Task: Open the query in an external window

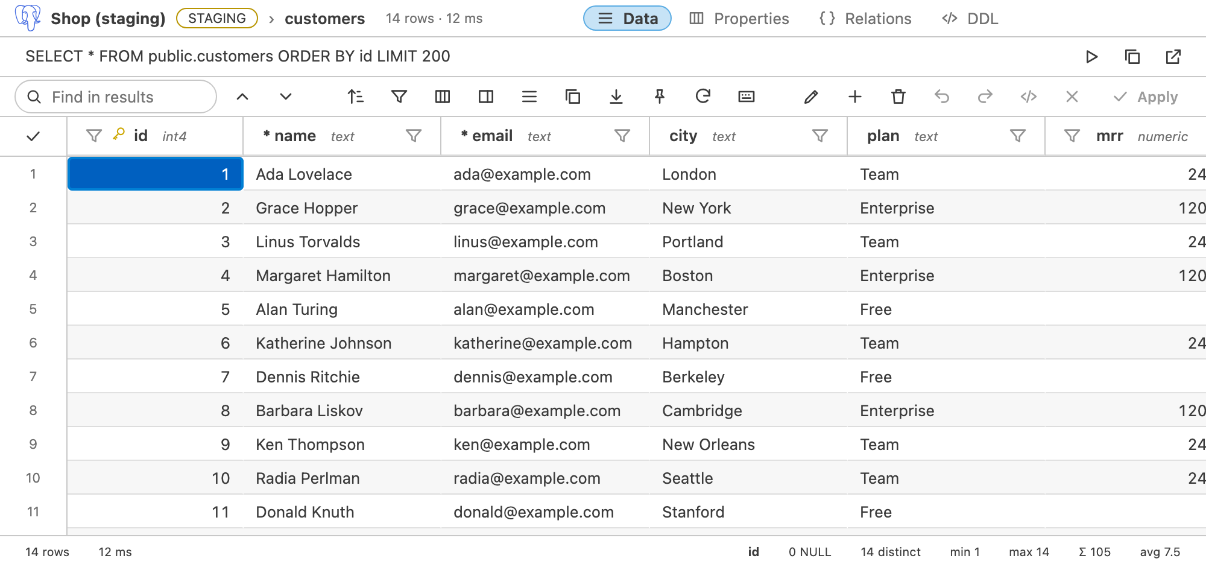Action: click(1173, 57)
